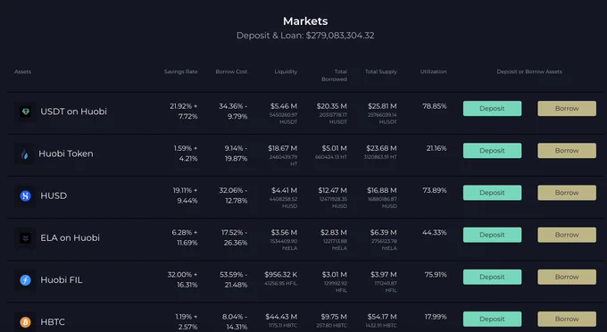Borrow Huobi Token

567,151
